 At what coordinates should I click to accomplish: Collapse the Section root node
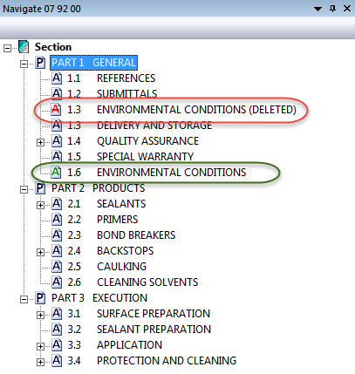tap(7, 48)
